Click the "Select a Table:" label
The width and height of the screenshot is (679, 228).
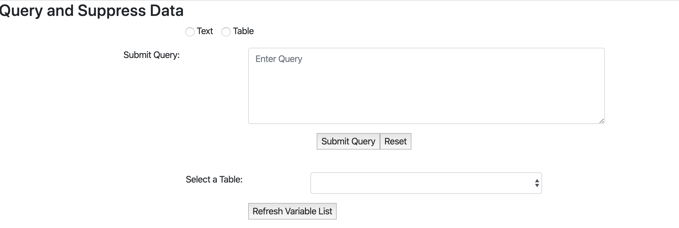click(x=214, y=179)
